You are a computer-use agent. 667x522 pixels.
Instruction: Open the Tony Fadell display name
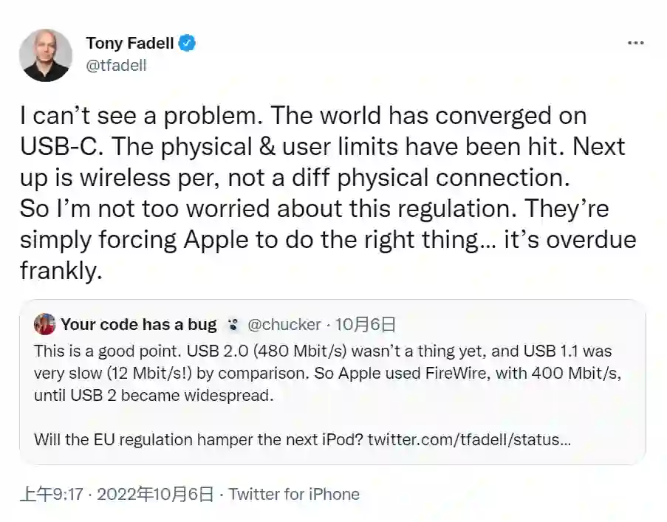point(129,43)
